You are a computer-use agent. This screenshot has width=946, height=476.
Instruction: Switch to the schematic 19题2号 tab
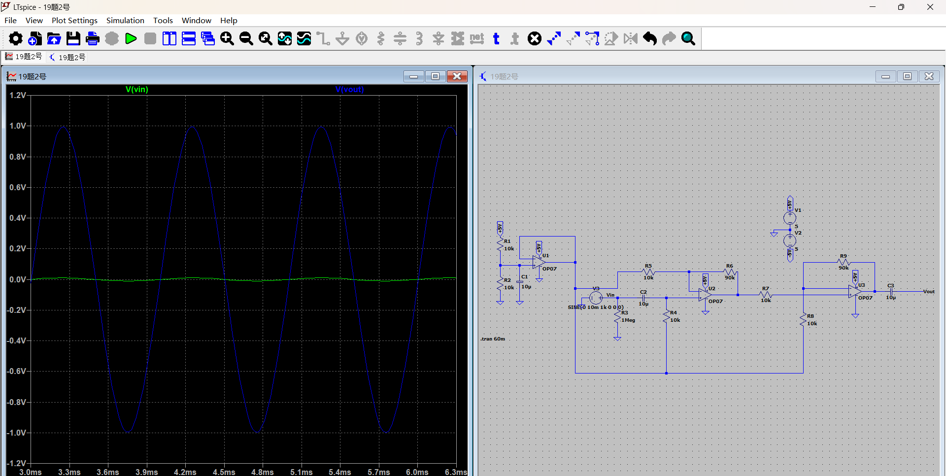[68, 57]
